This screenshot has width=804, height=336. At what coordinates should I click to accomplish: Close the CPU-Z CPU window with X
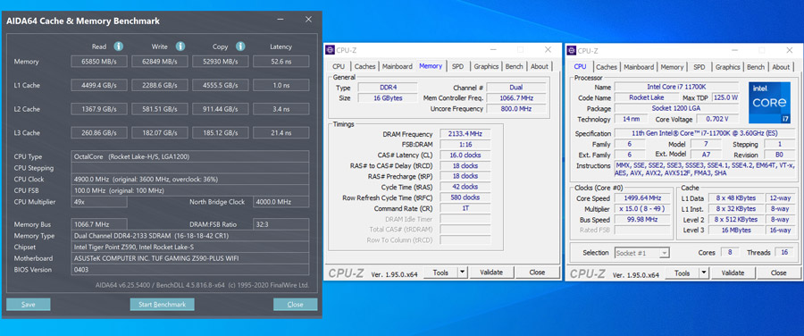click(x=789, y=50)
